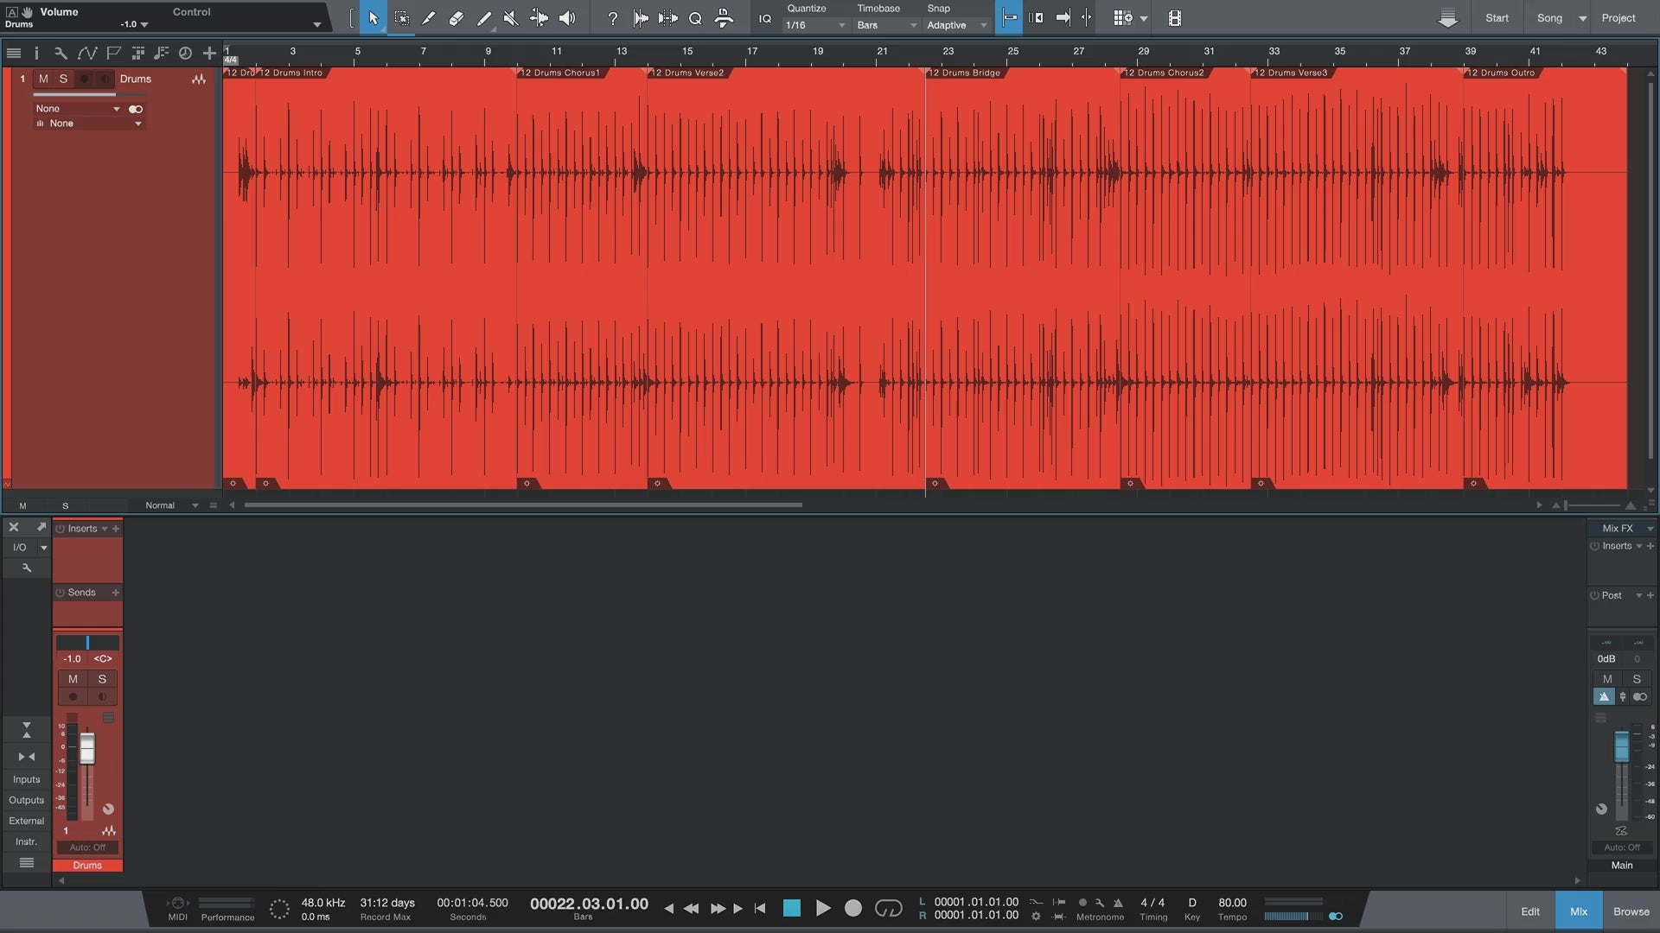The image size is (1660, 933).
Task: Expand the Mix FX dropdown
Action: point(1650,529)
